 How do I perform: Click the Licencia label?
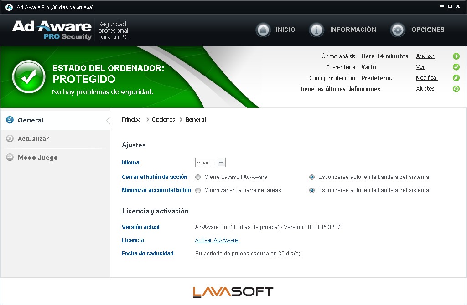pos(133,240)
